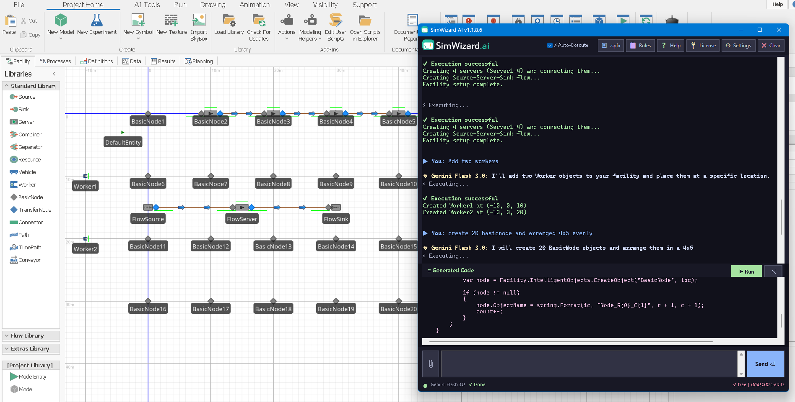The image size is (795, 402).
Task: Click the Send button
Action: 765,364
